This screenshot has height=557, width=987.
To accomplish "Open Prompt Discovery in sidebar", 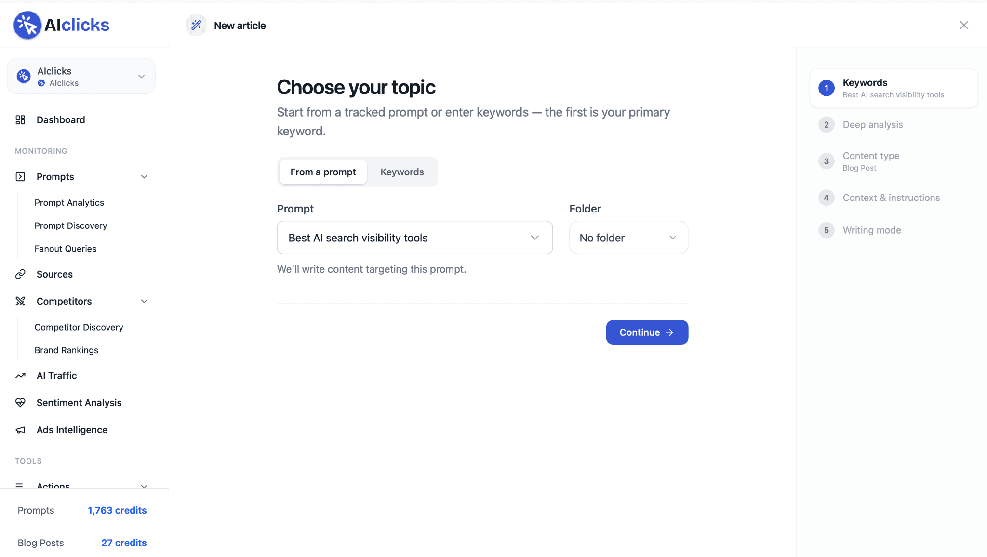I will click(71, 225).
